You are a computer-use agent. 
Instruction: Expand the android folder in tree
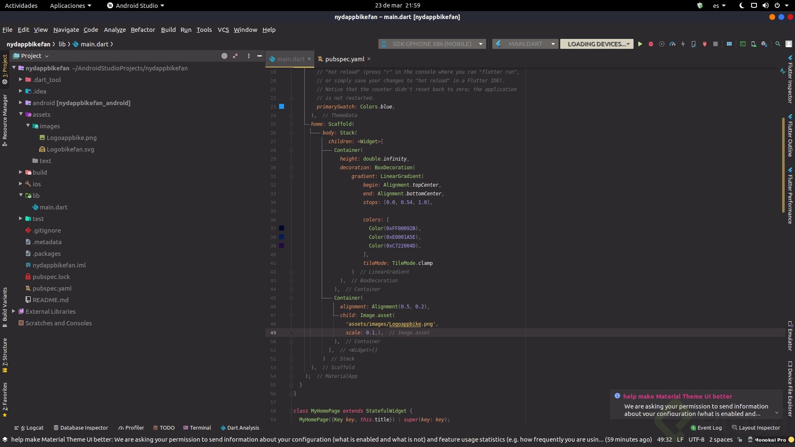click(x=20, y=103)
